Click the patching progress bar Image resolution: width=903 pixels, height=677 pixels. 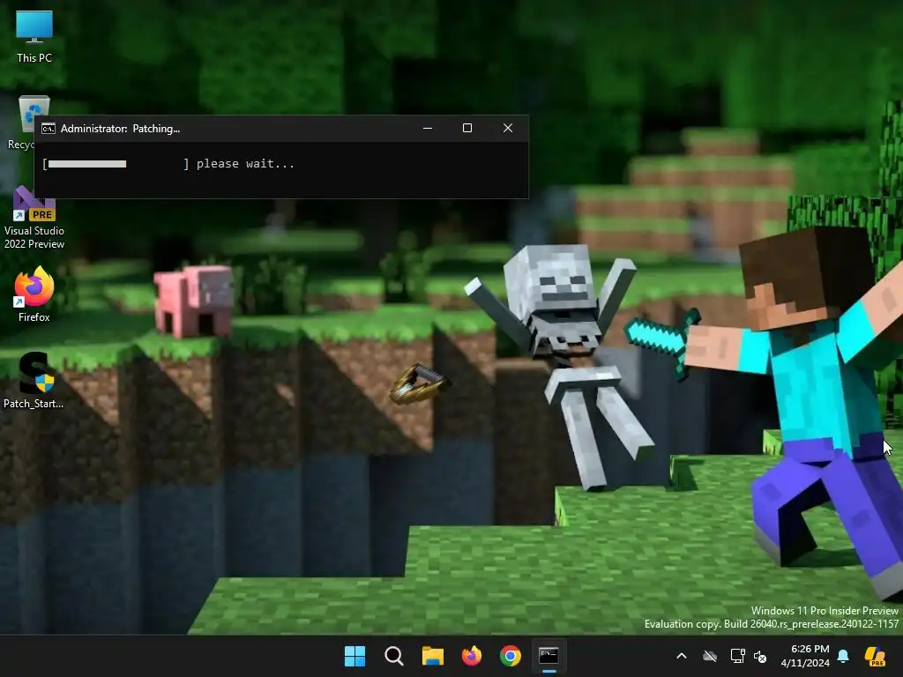(x=116, y=164)
